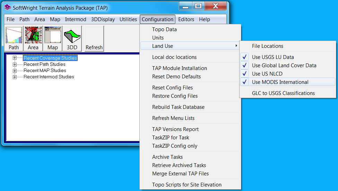The width and height of the screenshot is (338, 191).
Task: Expand Recent Path Studies tree node
Action: (x=15, y=64)
